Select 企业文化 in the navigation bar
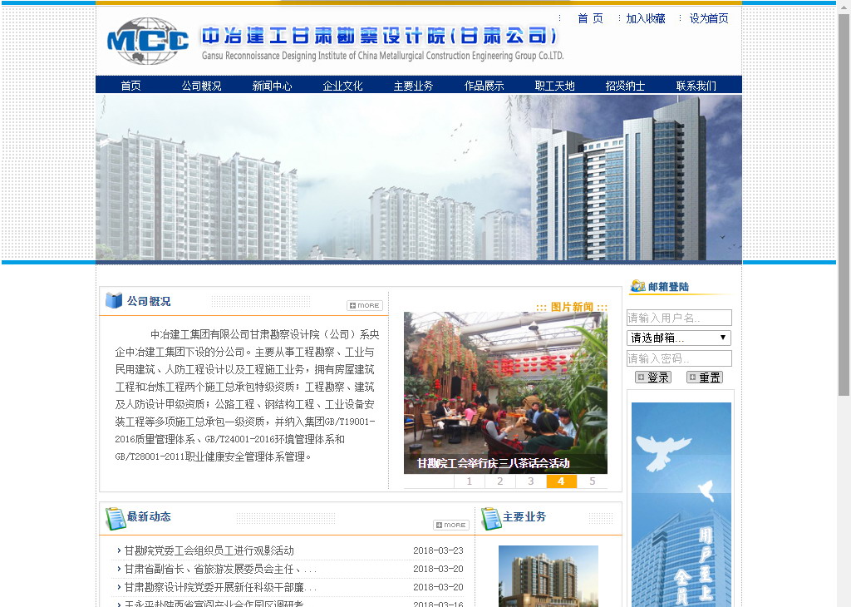This screenshot has height=607, width=851. 342,86
